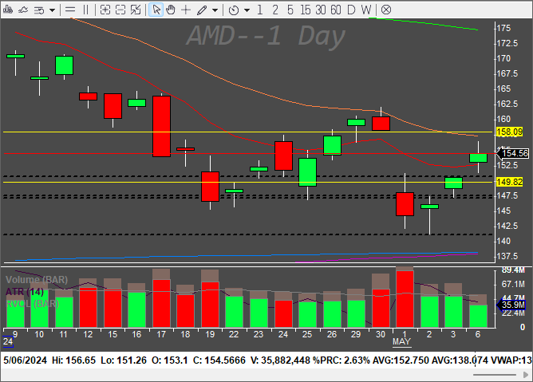Select the Weekly timeframe W button
The height and width of the screenshot is (382, 533).
[x=365, y=10]
